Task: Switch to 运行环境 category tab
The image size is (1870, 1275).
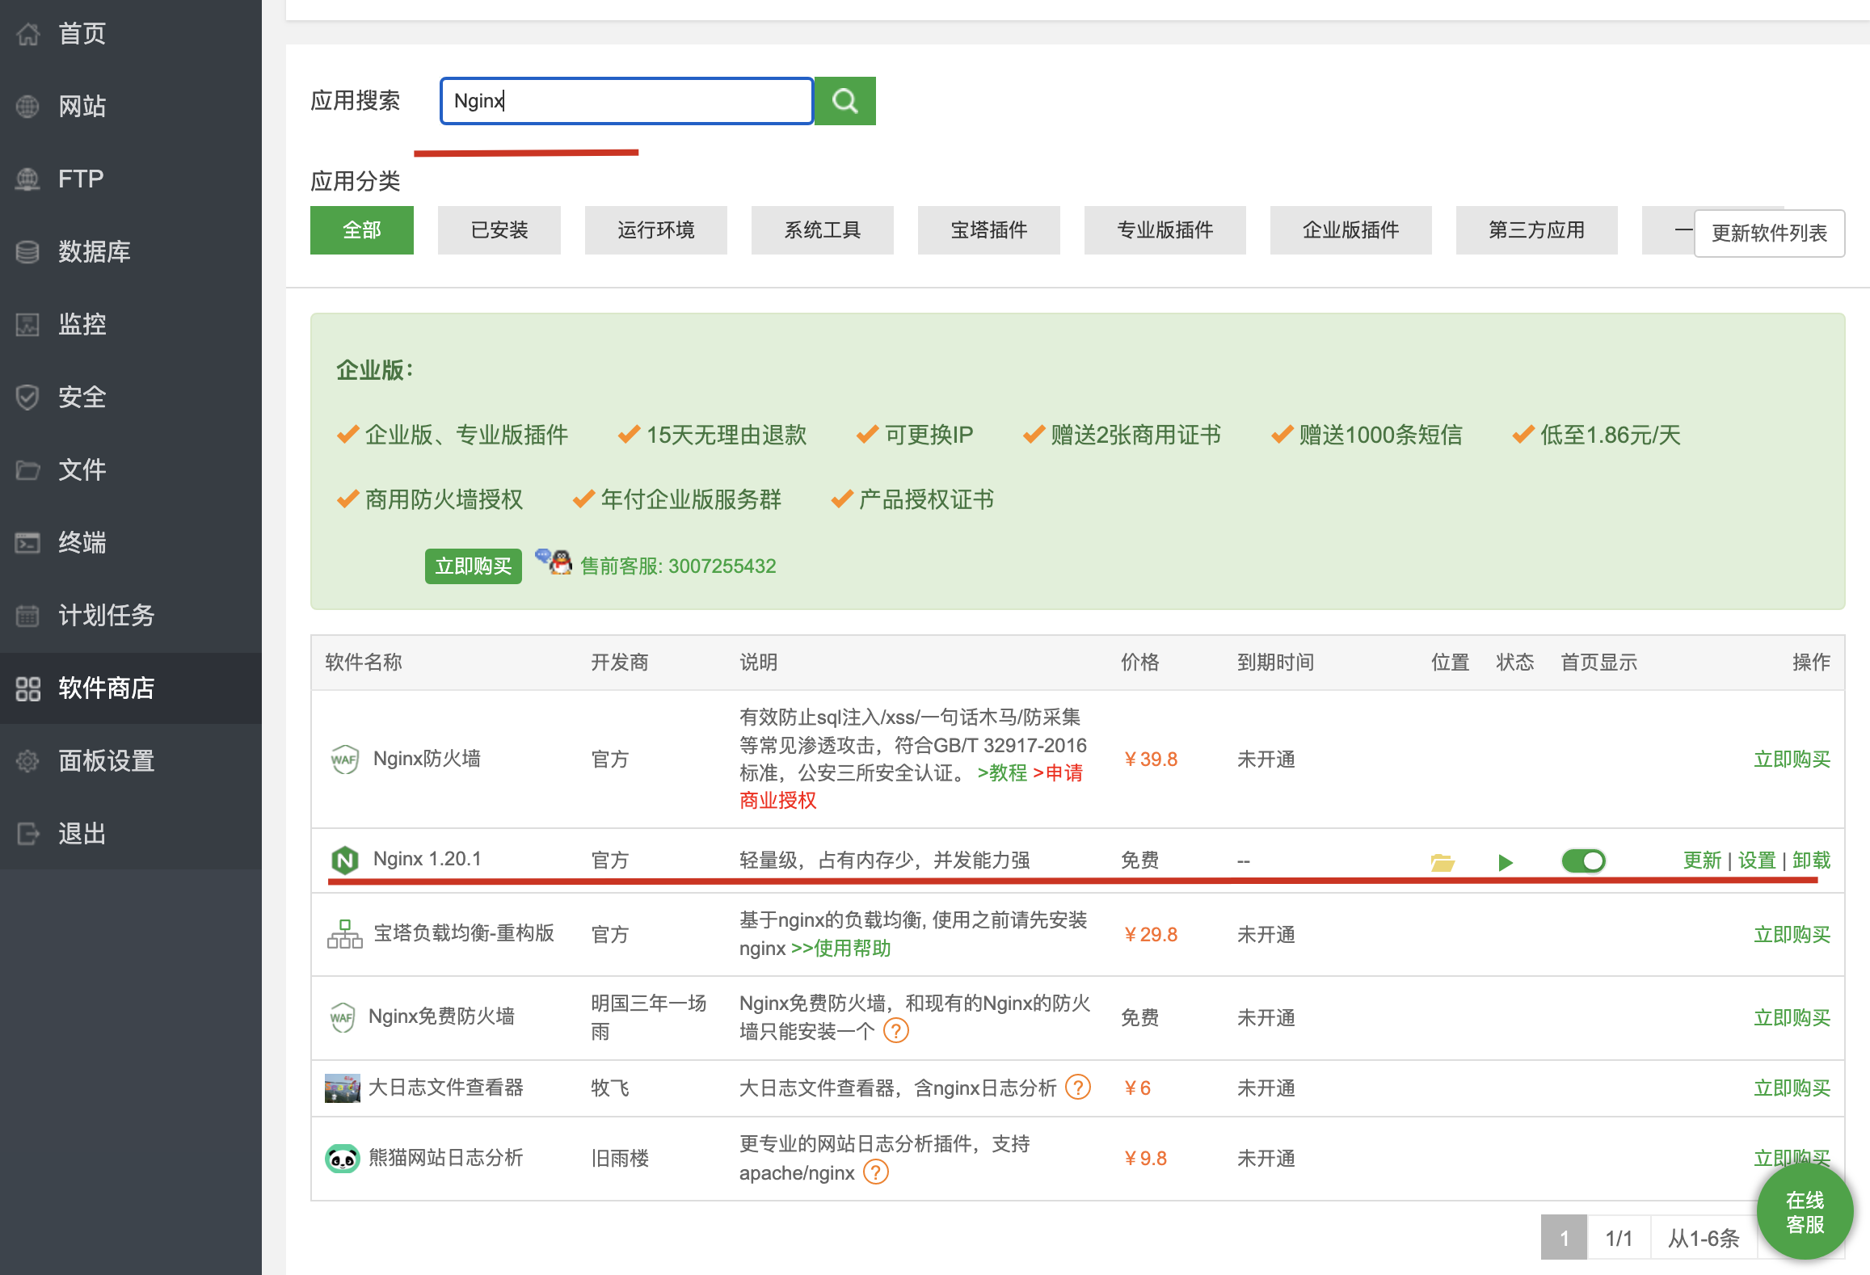Action: pyautogui.click(x=655, y=230)
